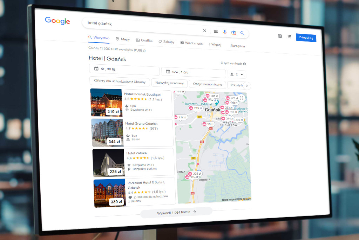This screenshot has height=240, width=359.
Task: Click Wyświetl 1 064 hotele button
Action: click(176, 213)
